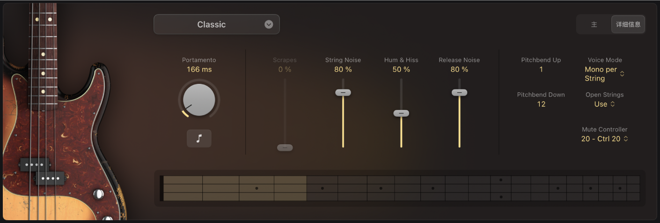
Task: Click the Release Noise slider handle
Action: click(459, 93)
